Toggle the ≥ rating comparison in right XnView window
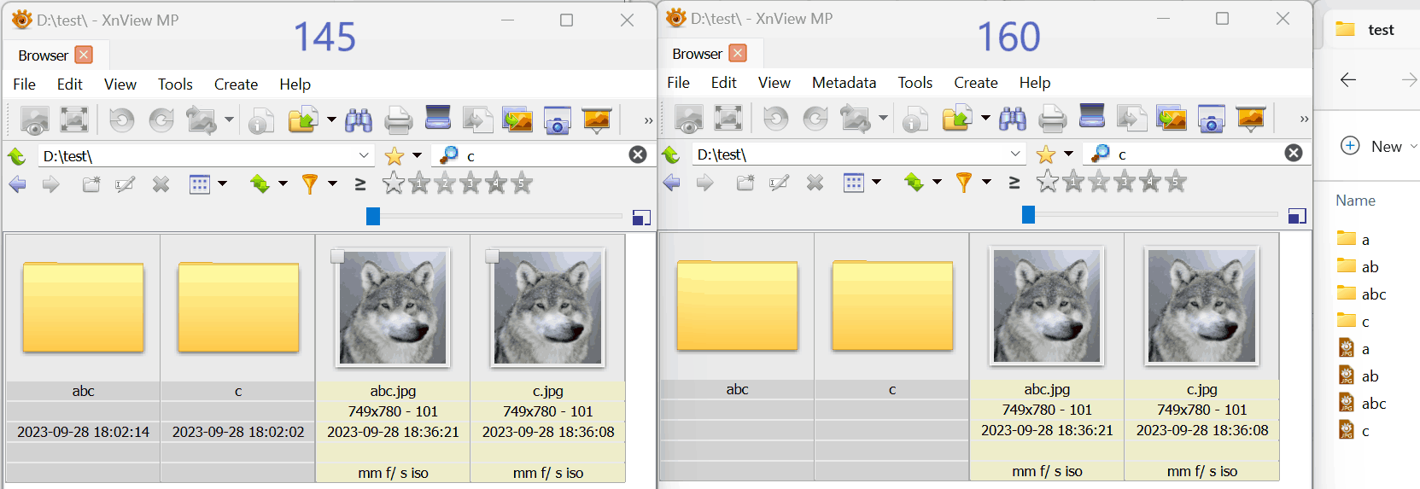Screen dimensions: 1420x489 pos(1014,183)
